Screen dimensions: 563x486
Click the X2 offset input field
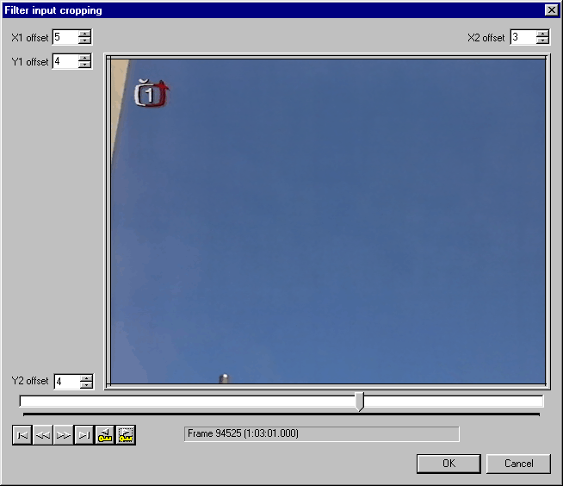click(523, 37)
